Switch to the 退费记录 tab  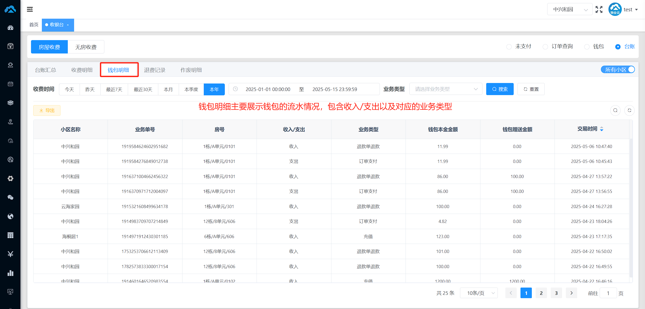click(155, 70)
